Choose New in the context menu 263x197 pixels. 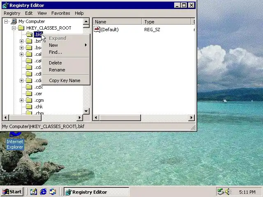66,45
